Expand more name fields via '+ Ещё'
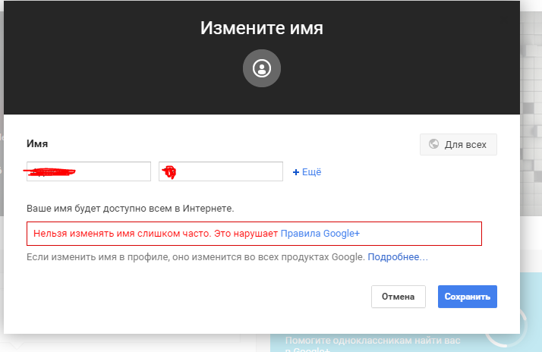The width and height of the screenshot is (542, 352). pyautogui.click(x=307, y=172)
